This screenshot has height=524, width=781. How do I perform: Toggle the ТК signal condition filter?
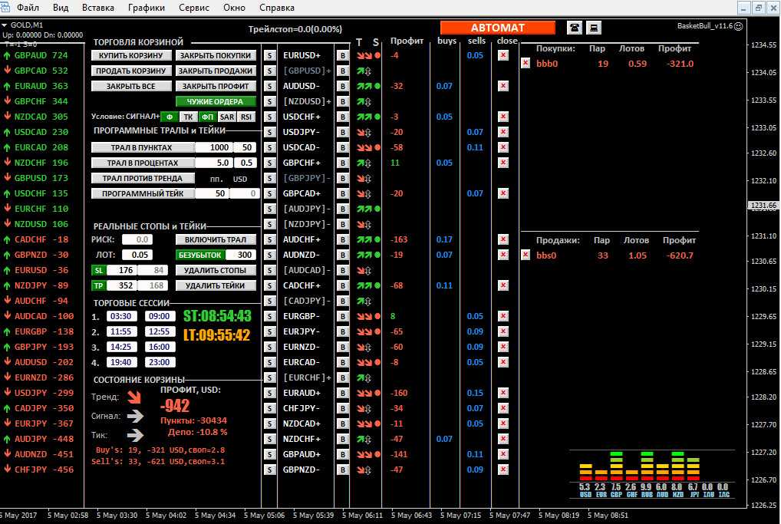pos(188,117)
